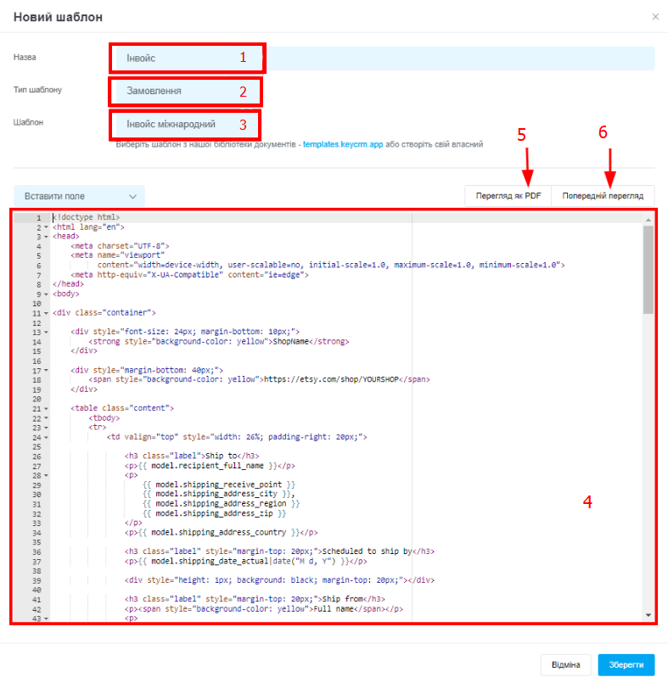Collapse the fold arrow at line 13

pyautogui.click(x=46, y=333)
